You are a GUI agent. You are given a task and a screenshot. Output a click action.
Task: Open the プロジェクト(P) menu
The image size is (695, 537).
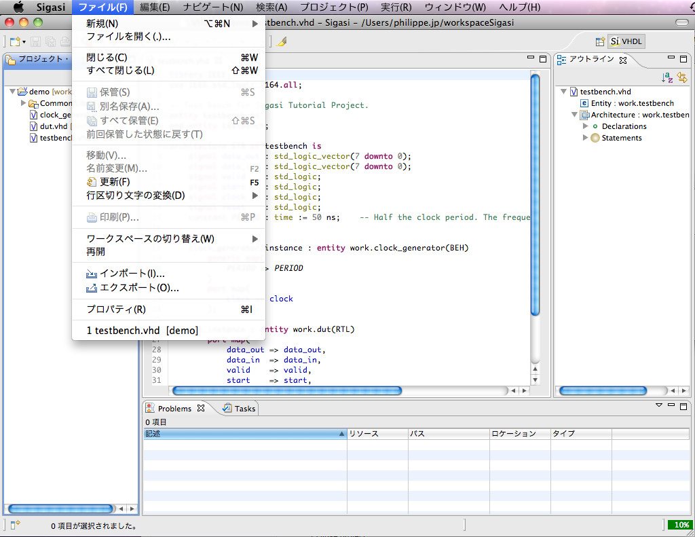pyautogui.click(x=334, y=7)
